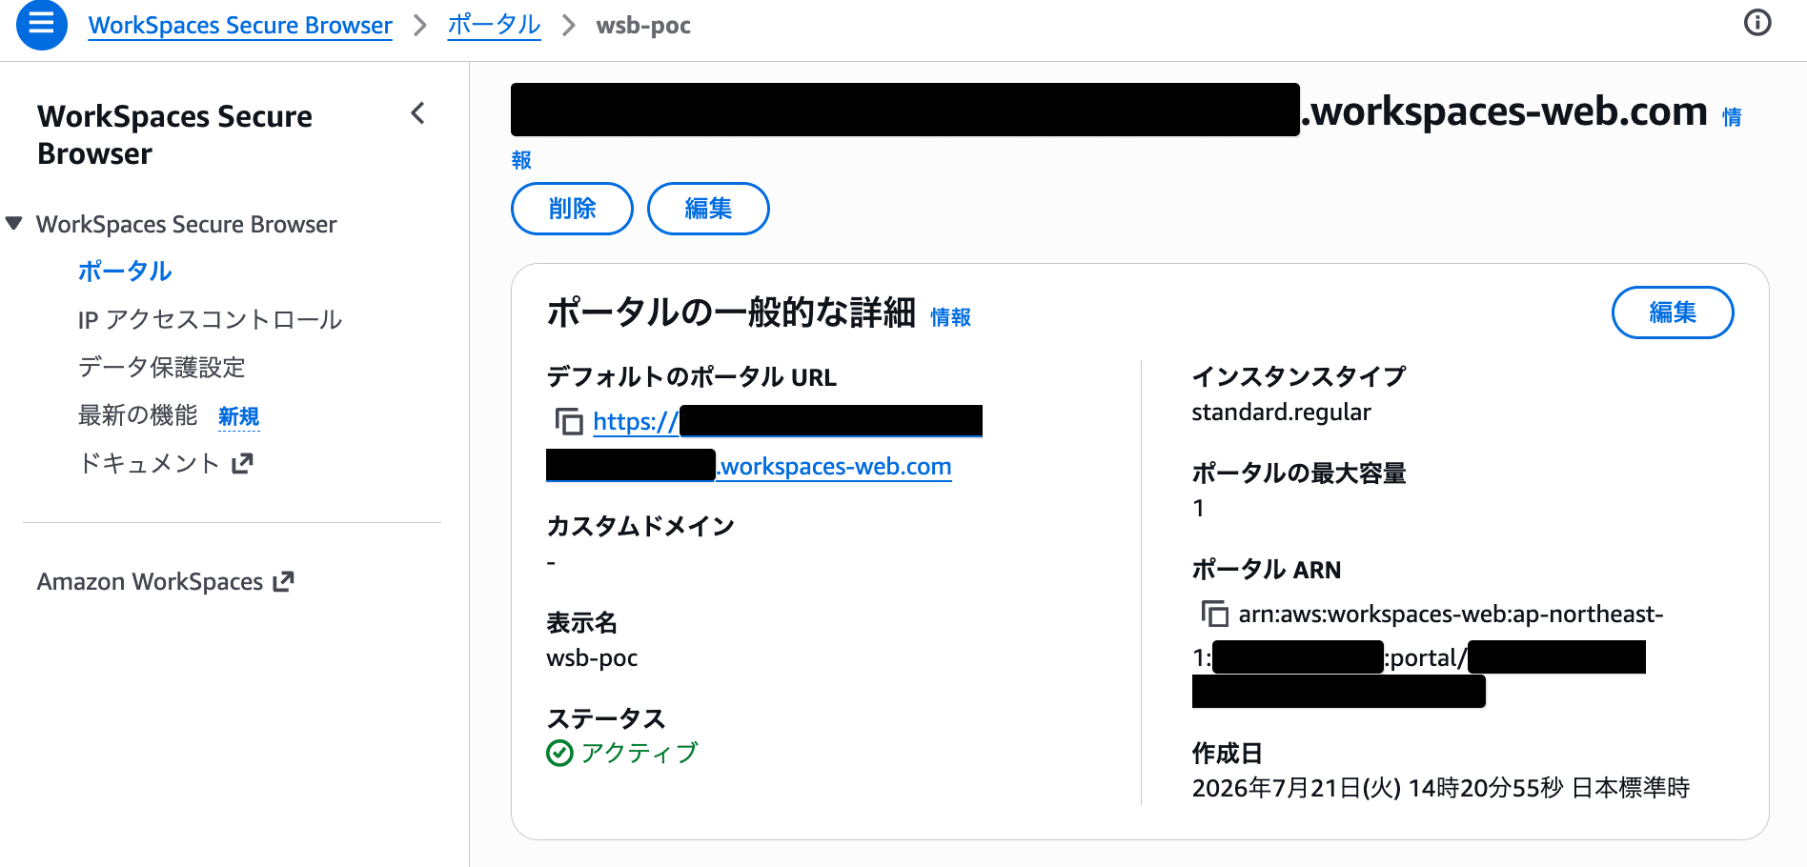The height and width of the screenshot is (867, 1807).
Task: Click the standard.regular instance type value
Action: 1281,412
